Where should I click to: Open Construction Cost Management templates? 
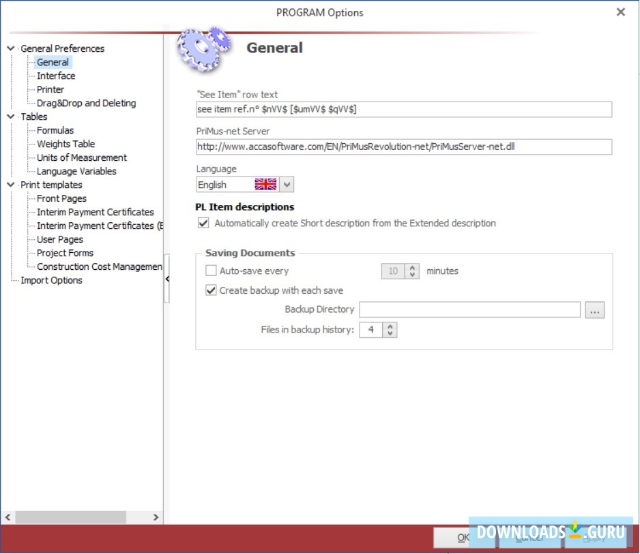click(x=100, y=266)
